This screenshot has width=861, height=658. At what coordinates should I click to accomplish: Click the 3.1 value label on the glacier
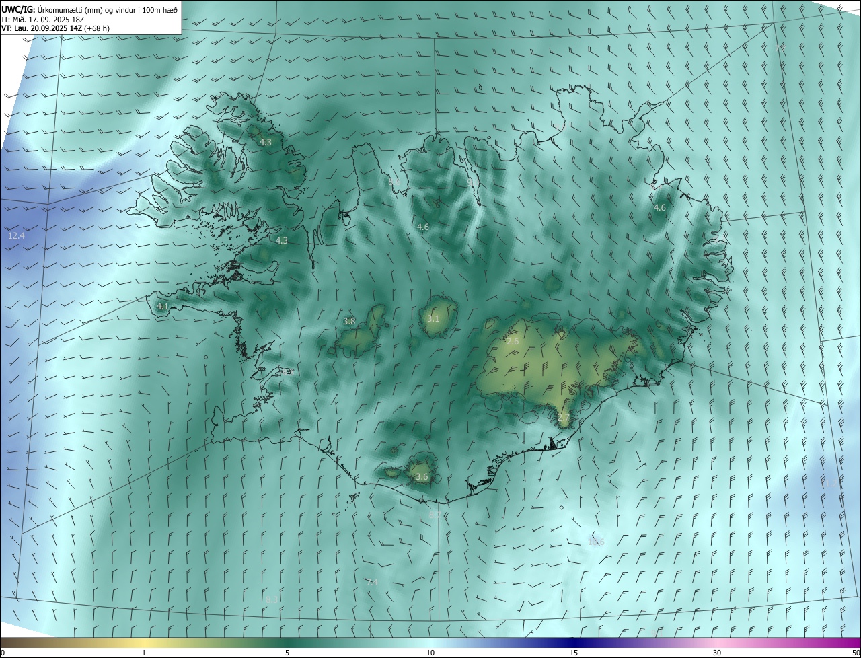click(433, 319)
